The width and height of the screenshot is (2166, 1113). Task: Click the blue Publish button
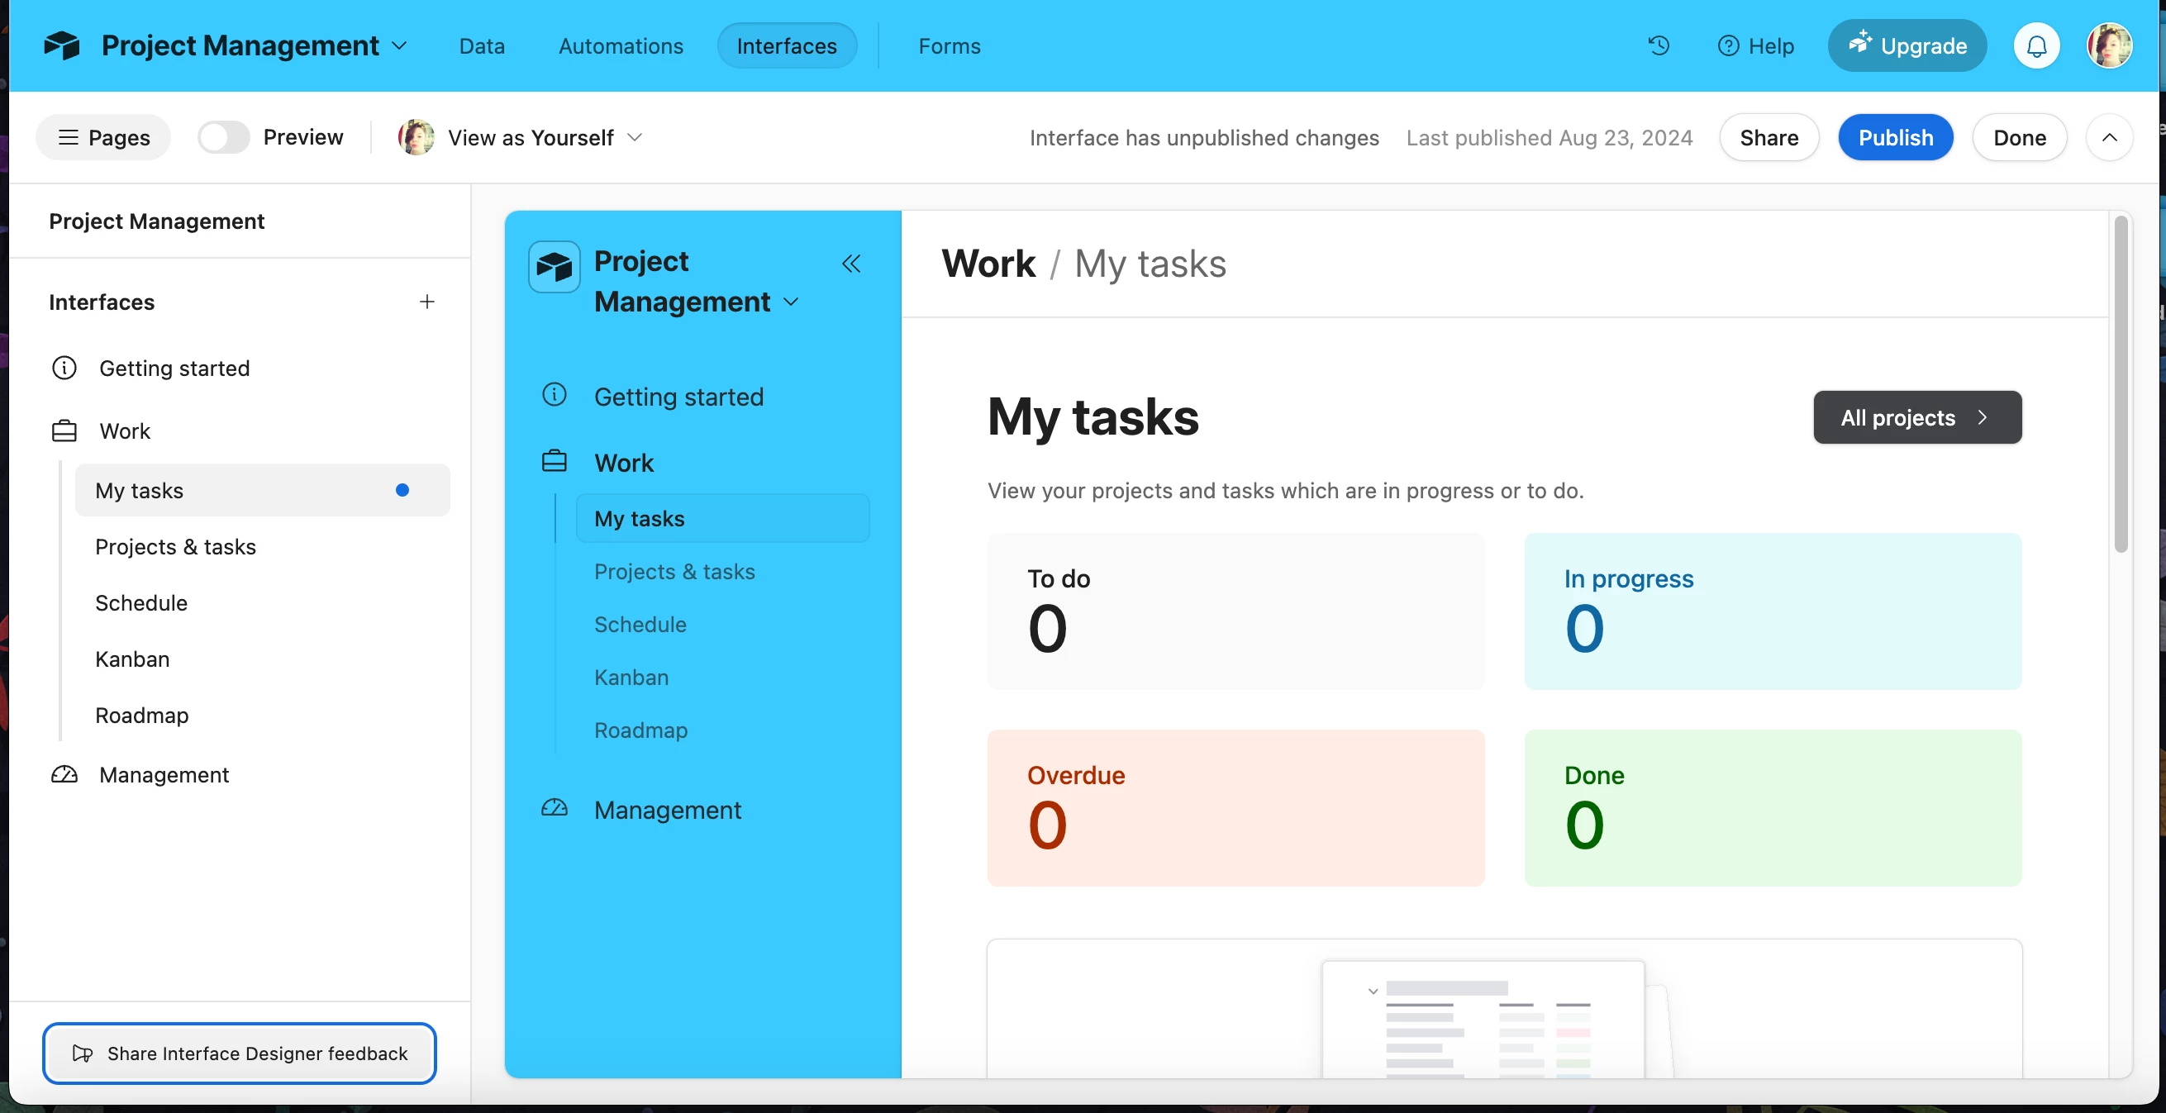click(x=1895, y=137)
